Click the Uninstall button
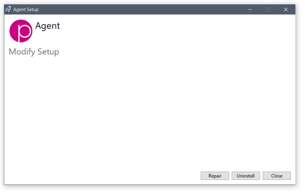This screenshot has width=305, height=194. pos(246,176)
